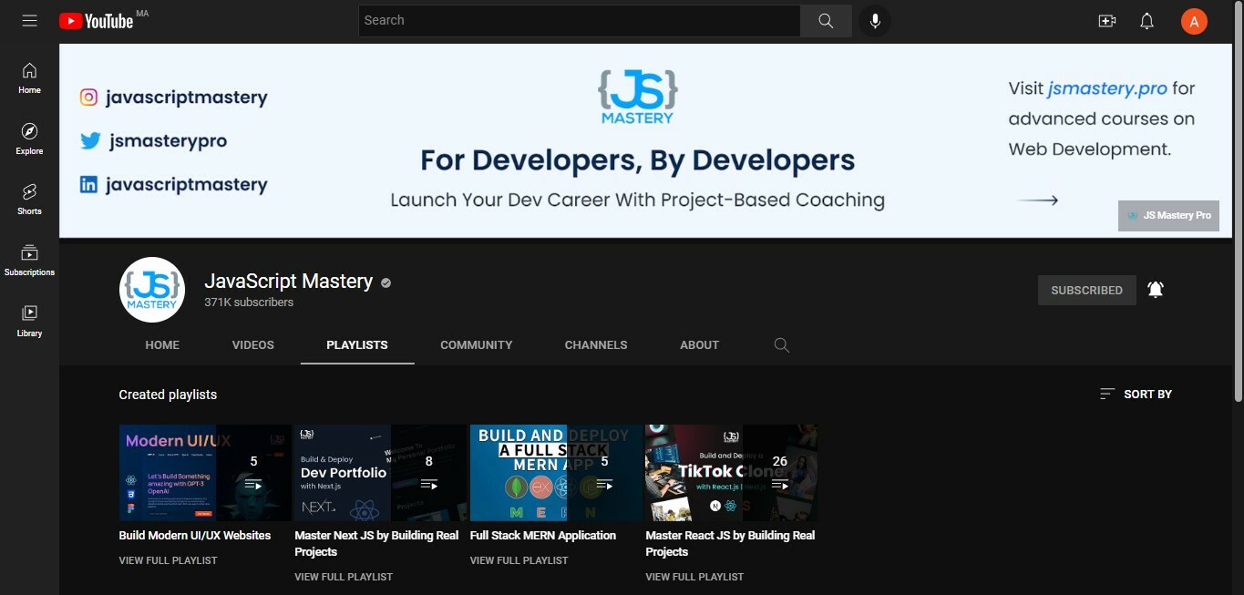Screen dimensions: 1244x595
Task: Switch to the VIDEOS tab
Action: [x=253, y=345]
